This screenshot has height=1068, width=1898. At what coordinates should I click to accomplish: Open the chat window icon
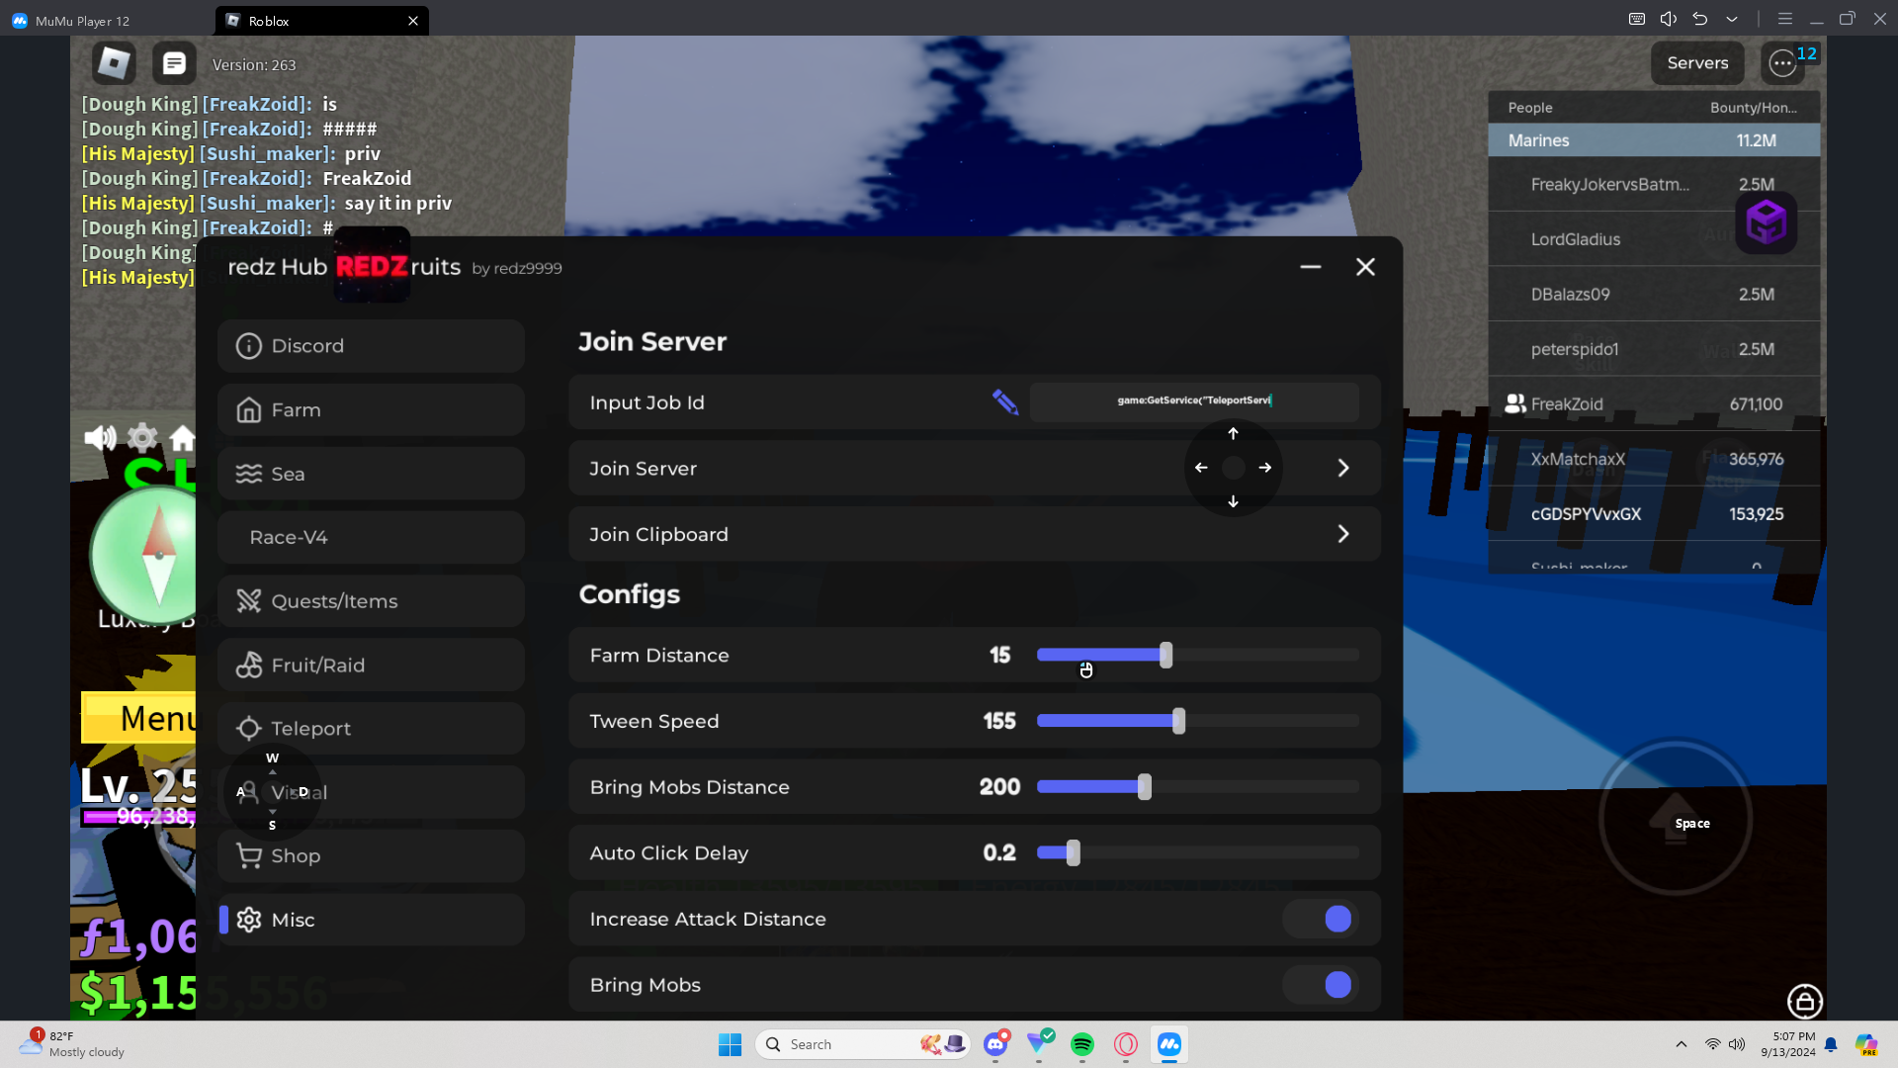pos(174,63)
